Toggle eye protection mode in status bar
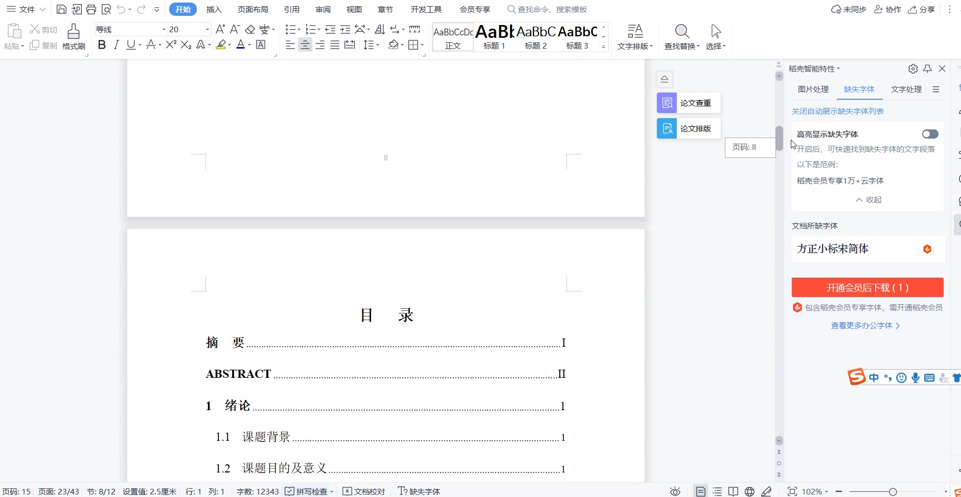Viewport: 961px width, 497px height. tap(675, 491)
